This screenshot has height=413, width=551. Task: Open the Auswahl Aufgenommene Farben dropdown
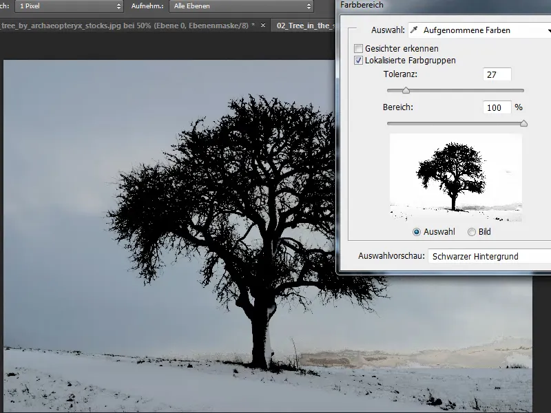pyautogui.click(x=479, y=30)
